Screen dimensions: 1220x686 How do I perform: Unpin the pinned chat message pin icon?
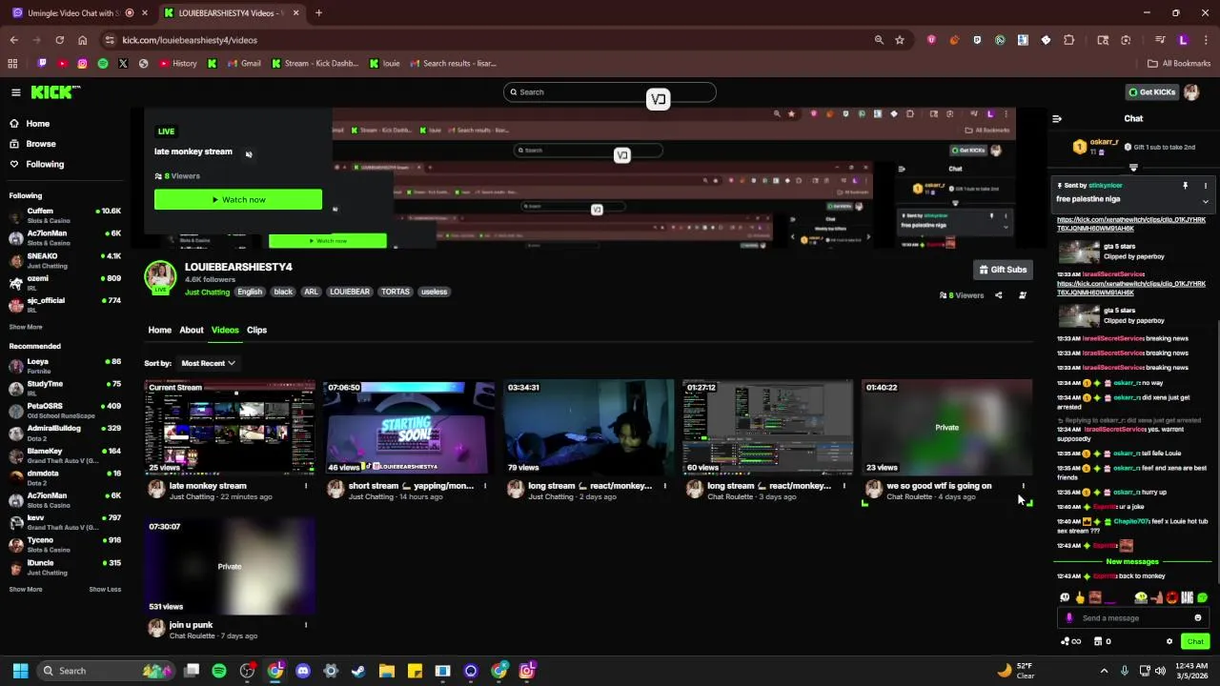click(x=1186, y=186)
